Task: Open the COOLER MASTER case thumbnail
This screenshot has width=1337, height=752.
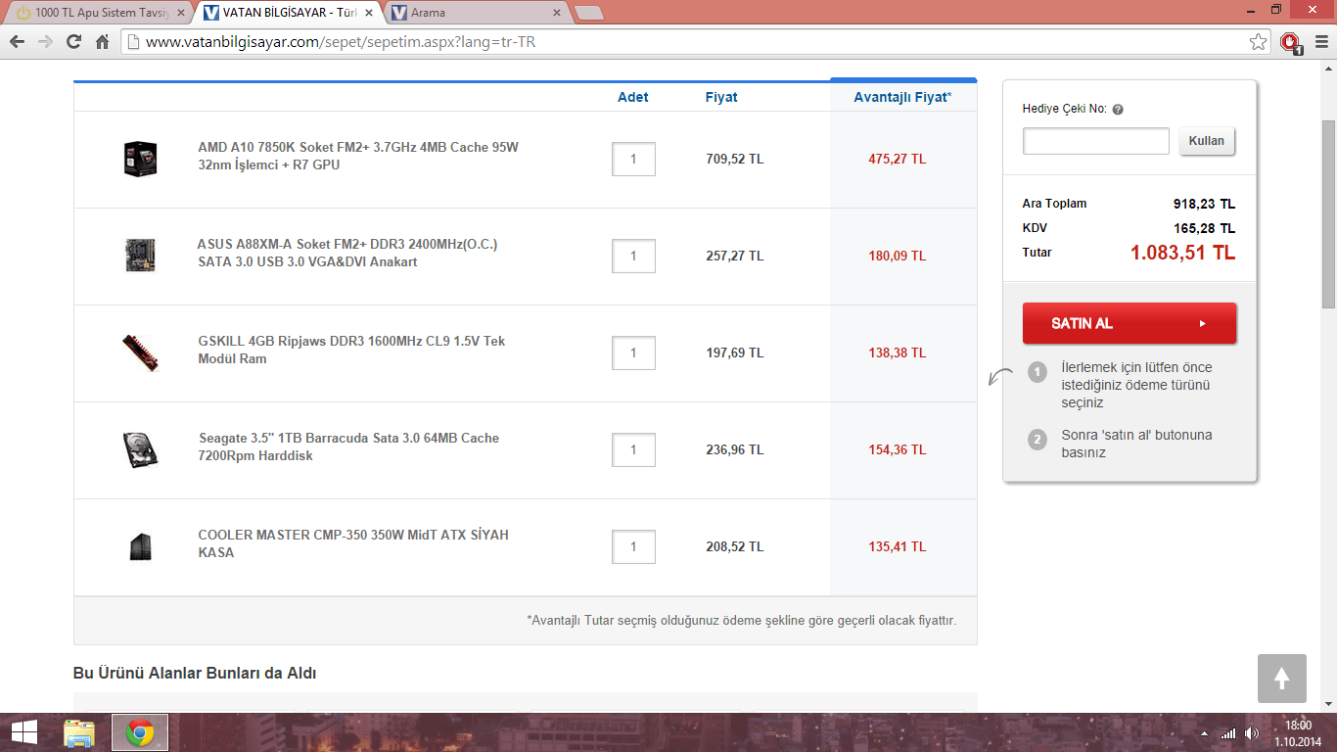Action: (141, 546)
